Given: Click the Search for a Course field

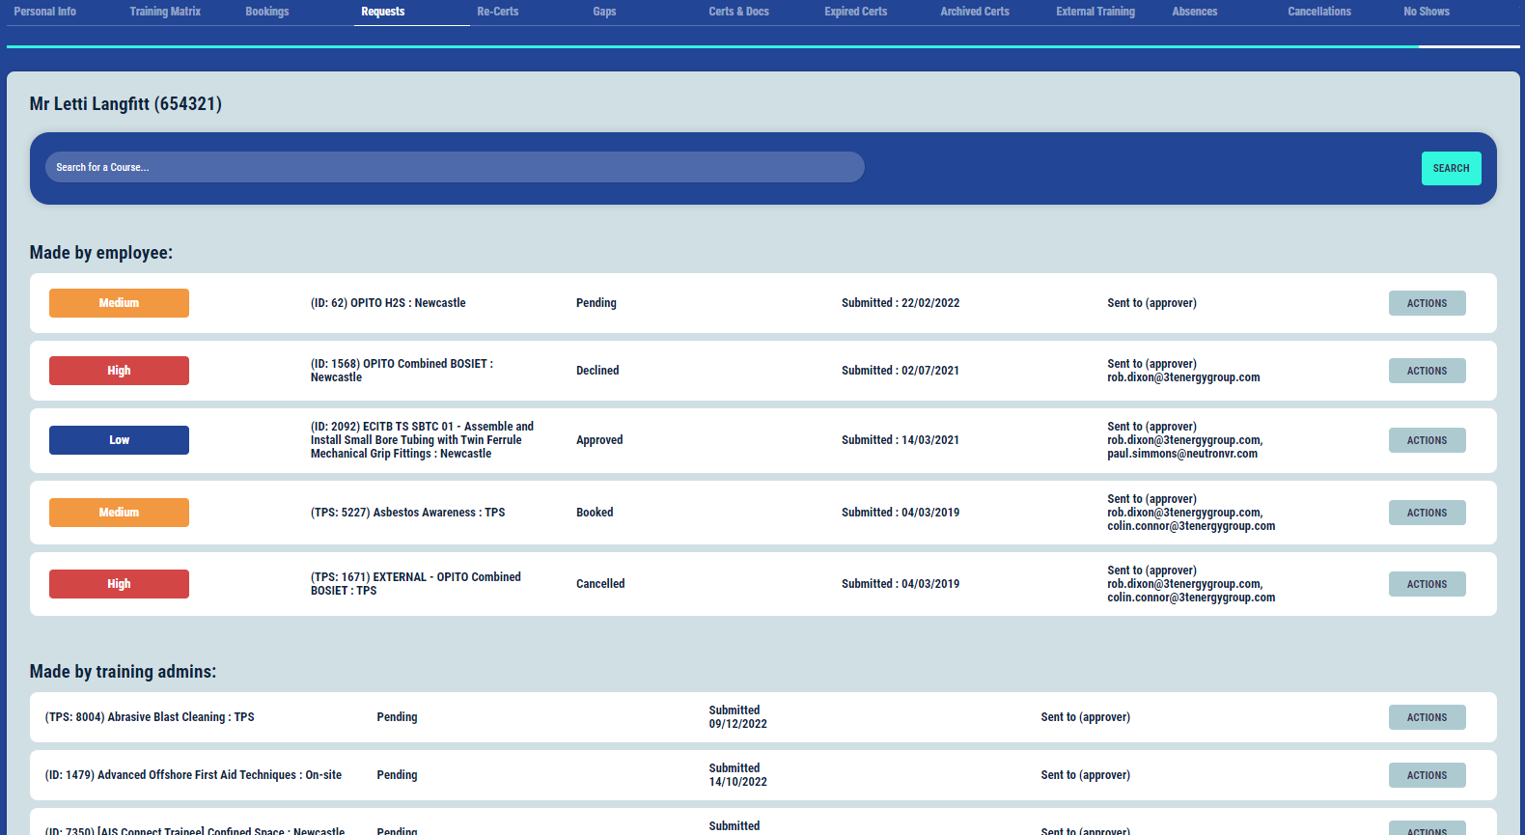Looking at the screenshot, I should (x=454, y=167).
